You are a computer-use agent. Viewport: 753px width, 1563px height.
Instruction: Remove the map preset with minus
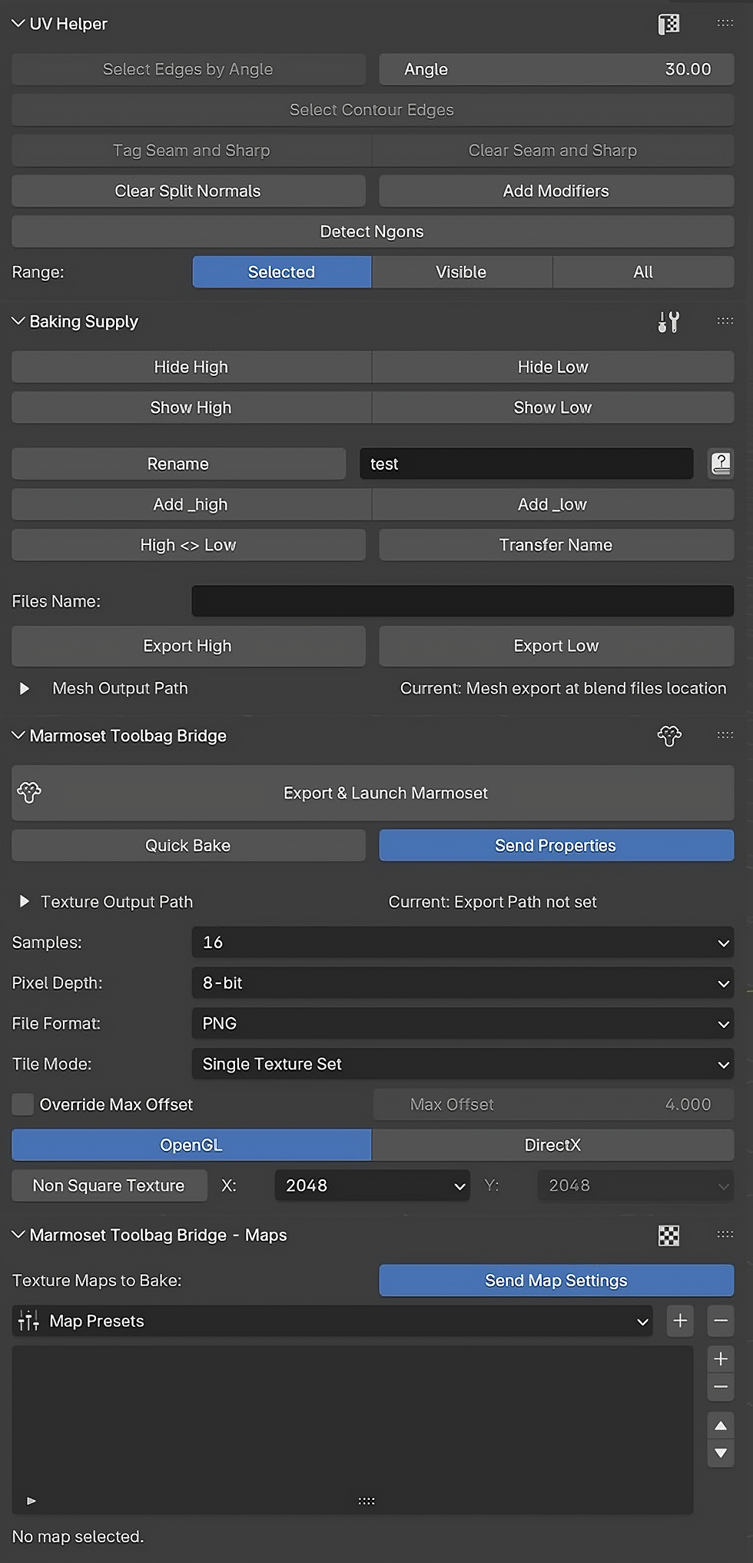pyautogui.click(x=720, y=1321)
